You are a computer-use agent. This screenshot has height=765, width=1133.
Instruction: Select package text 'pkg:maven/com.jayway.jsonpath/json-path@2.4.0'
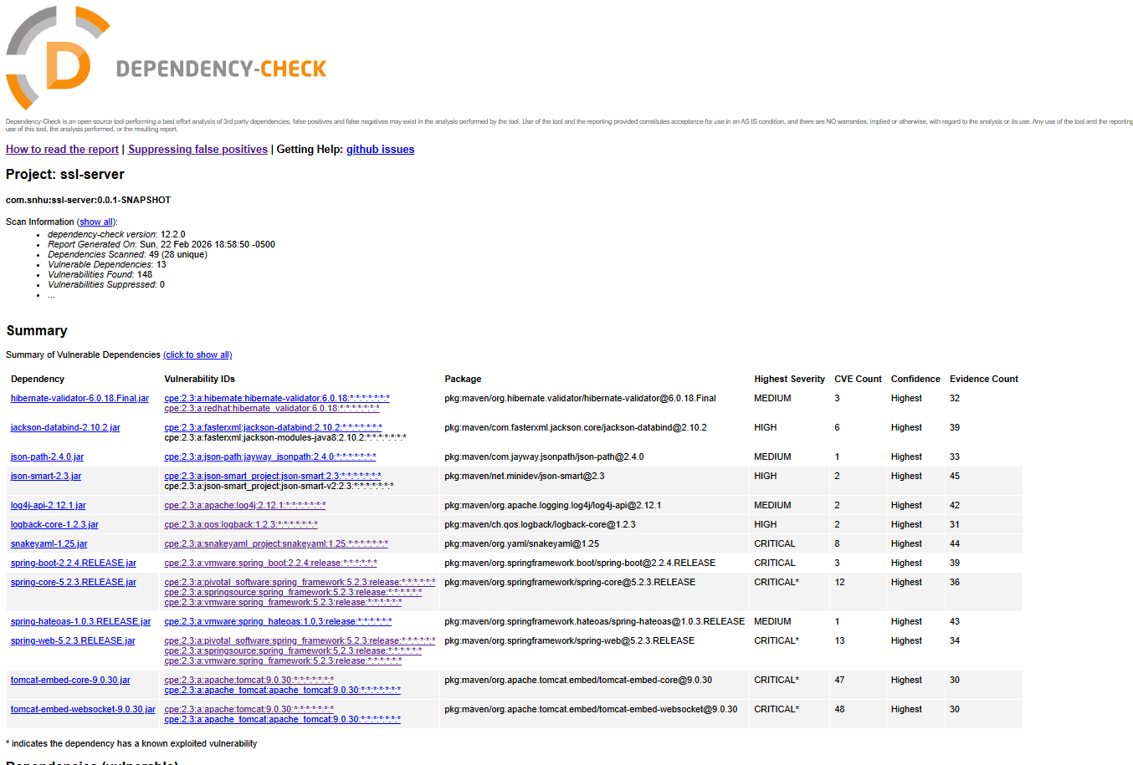(x=545, y=457)
